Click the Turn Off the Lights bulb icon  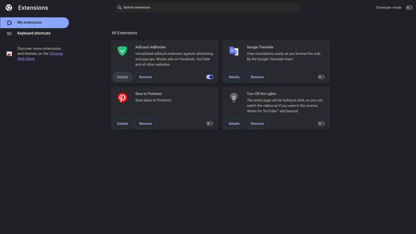tap(234, 97)
